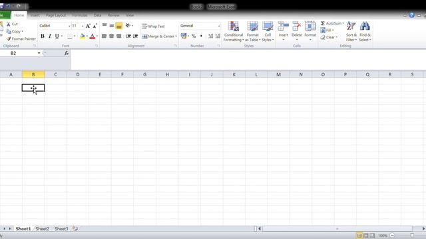
Task: Switch to the View tab
Action: [130, 15]
